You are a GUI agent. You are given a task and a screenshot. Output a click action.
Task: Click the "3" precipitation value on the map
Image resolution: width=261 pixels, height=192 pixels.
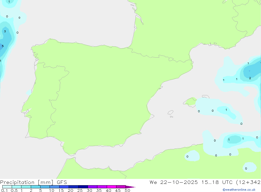[x=5, y=31]
